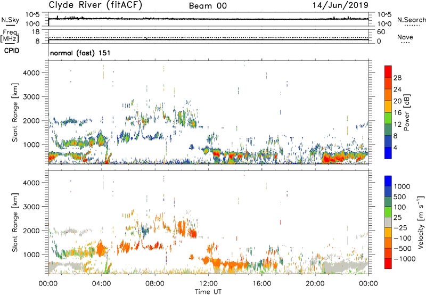This screenshot has height=295, width=426.
Task: Click the '20' power colorbar label
Action: (x=397, y=101)
